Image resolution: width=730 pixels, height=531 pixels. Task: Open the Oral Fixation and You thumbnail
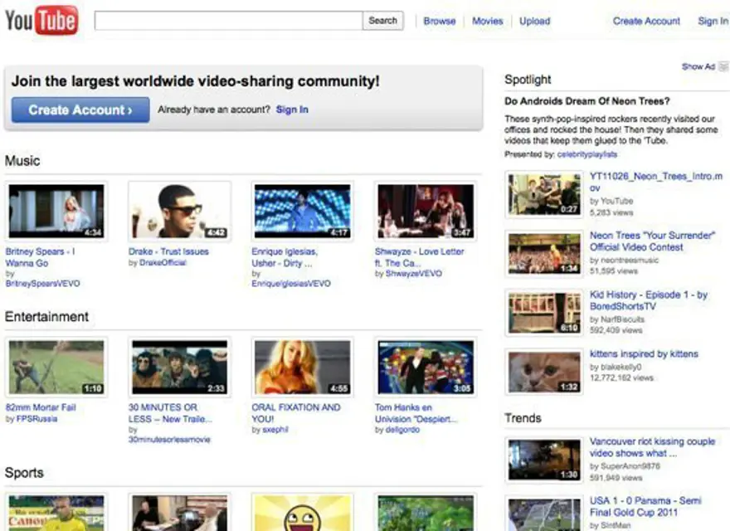(303, 367)
